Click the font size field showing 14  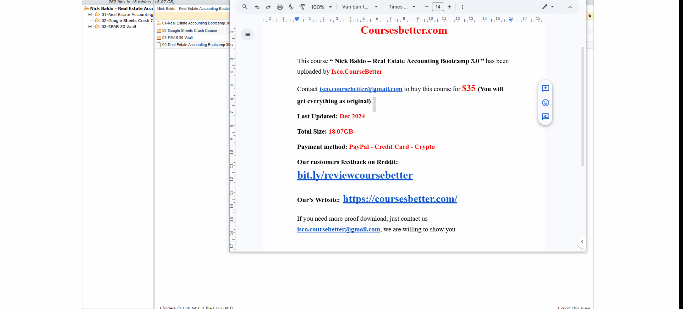coord(438,7)
